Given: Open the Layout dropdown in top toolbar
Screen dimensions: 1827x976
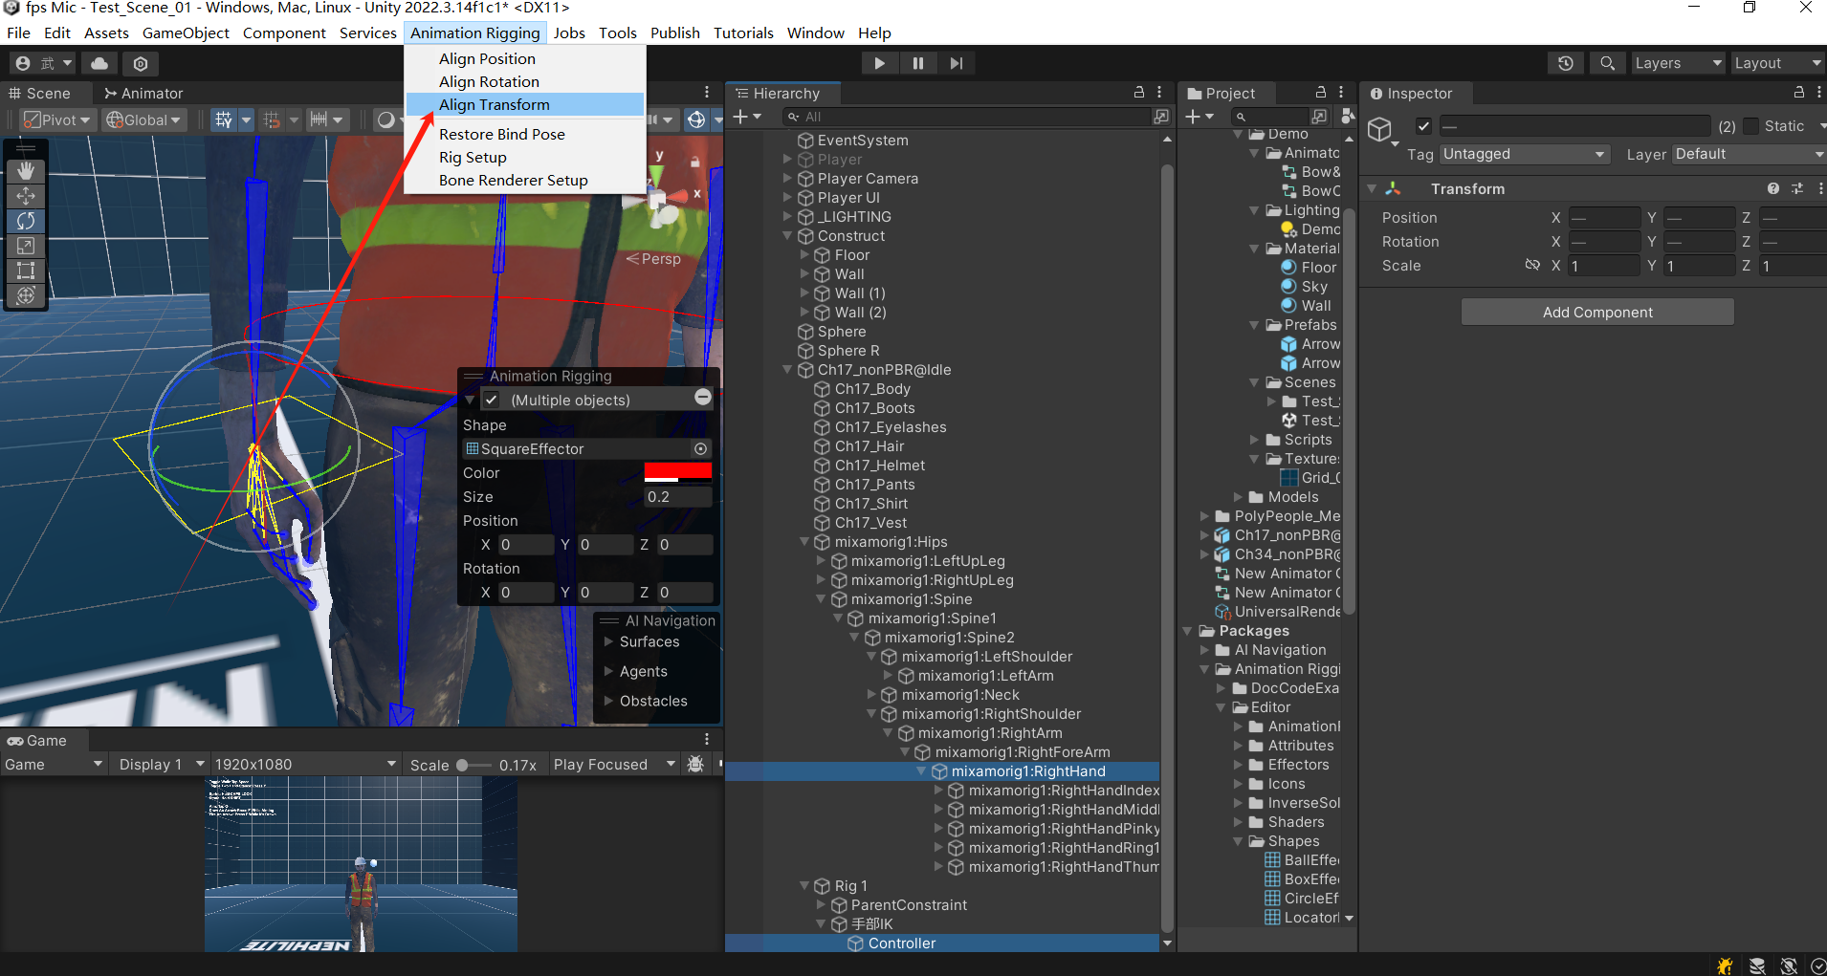Looking at the screenshot, I should (x=1778, y=63).
